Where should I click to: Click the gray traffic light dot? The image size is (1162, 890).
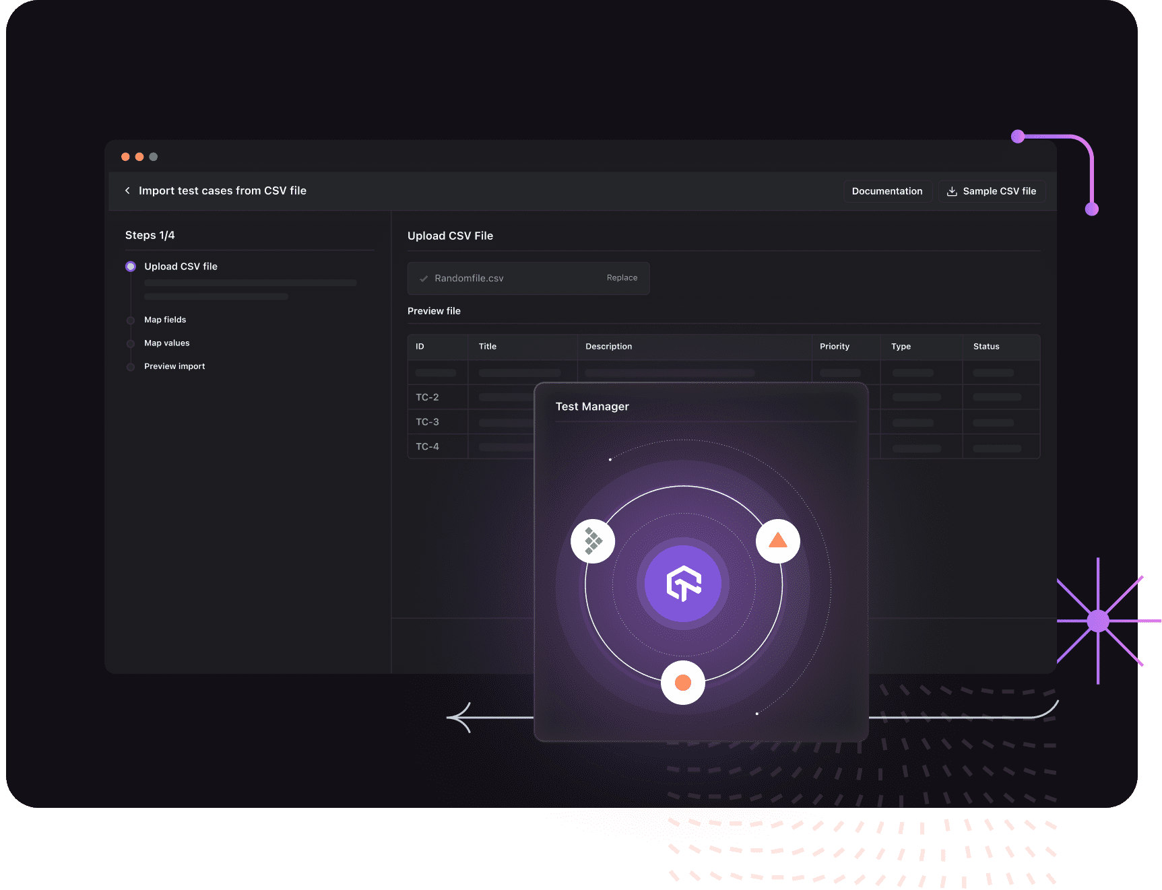point(154,156)
